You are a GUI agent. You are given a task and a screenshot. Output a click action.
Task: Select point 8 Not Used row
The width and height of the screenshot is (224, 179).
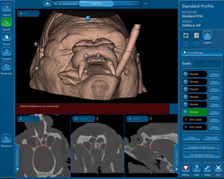click(x=194, y=127)
